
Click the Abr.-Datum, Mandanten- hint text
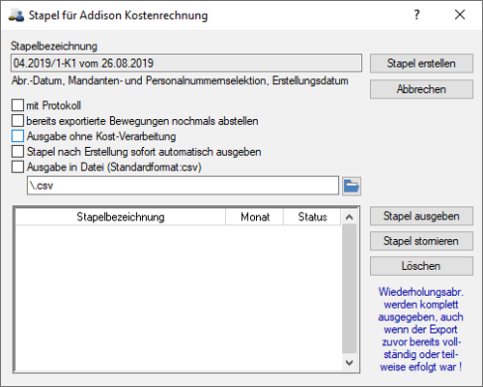[x=180, y=80]
